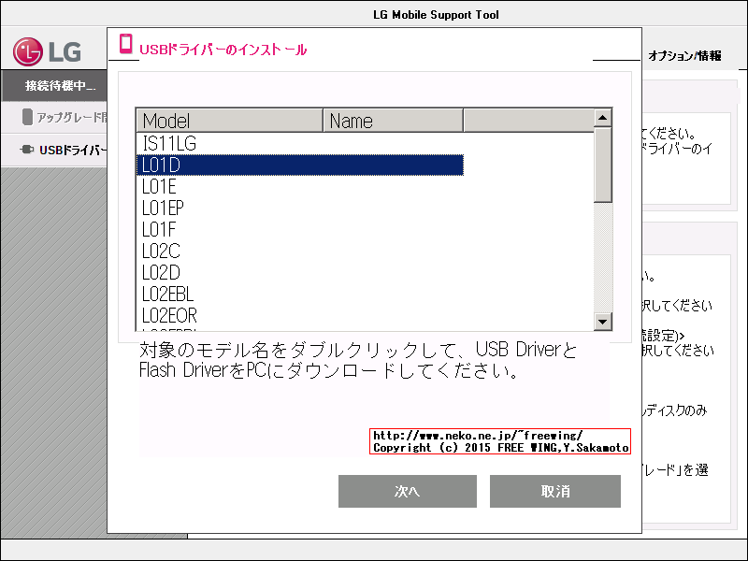The height and width of the screenshot is (561, 748).
Task: Open the オプション/情報 tab
Action: pyautogui.click(x=685, y=53)
